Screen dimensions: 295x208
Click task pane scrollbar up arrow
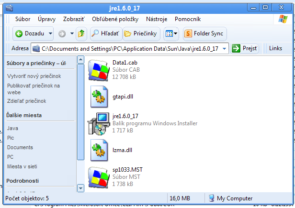[x=80, y=60]
